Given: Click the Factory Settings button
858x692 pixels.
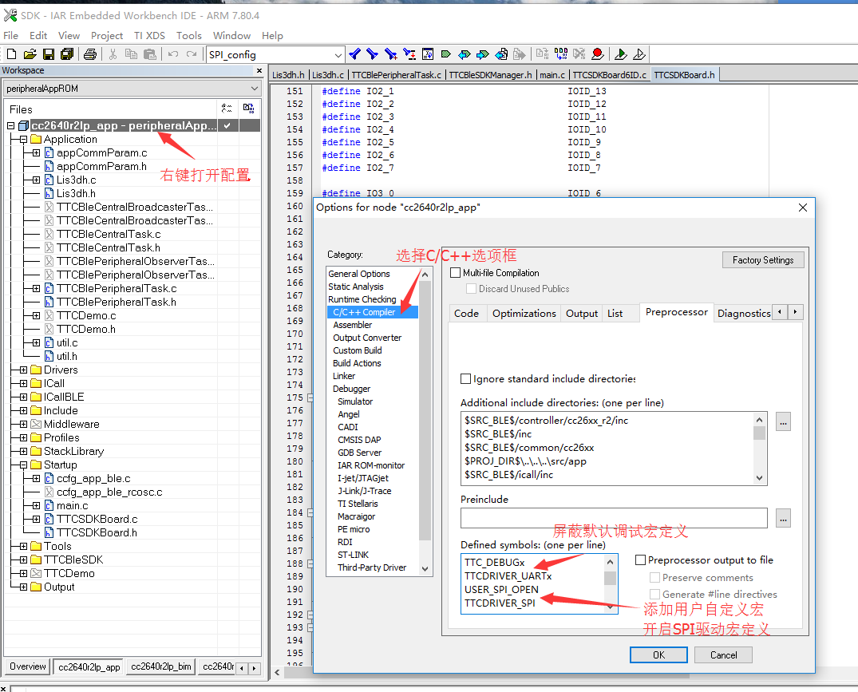Looking at the screenshot, I should pyautogui.click(x=763, y=260).
